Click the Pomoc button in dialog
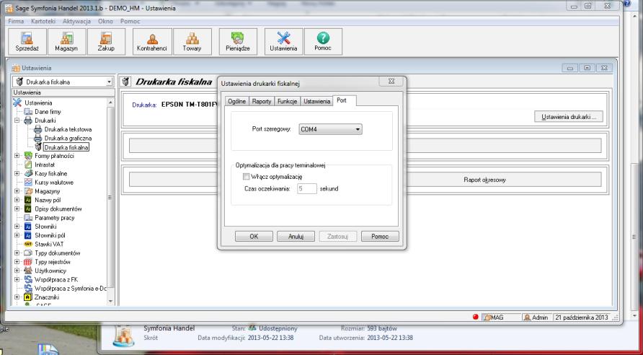The height and width of the screenshot is (355, 643). click(x=380, y=237)
